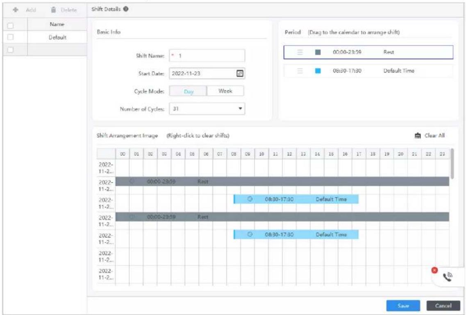466x315 pixels.
Task: Open the Number of Cycles dropdown
Action: [207, 109]
